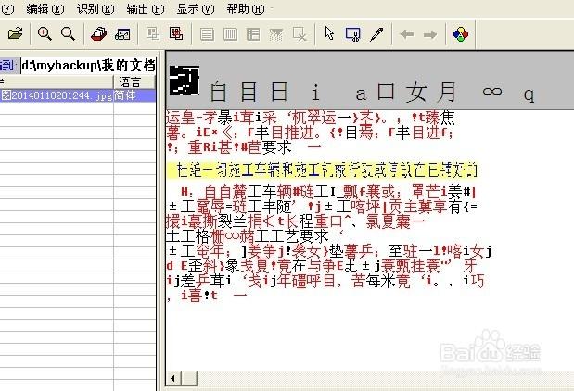Viewport: 574px width, 391px height.
Task: Click the d:\mybackup path input field
Action: click(88, 65)
